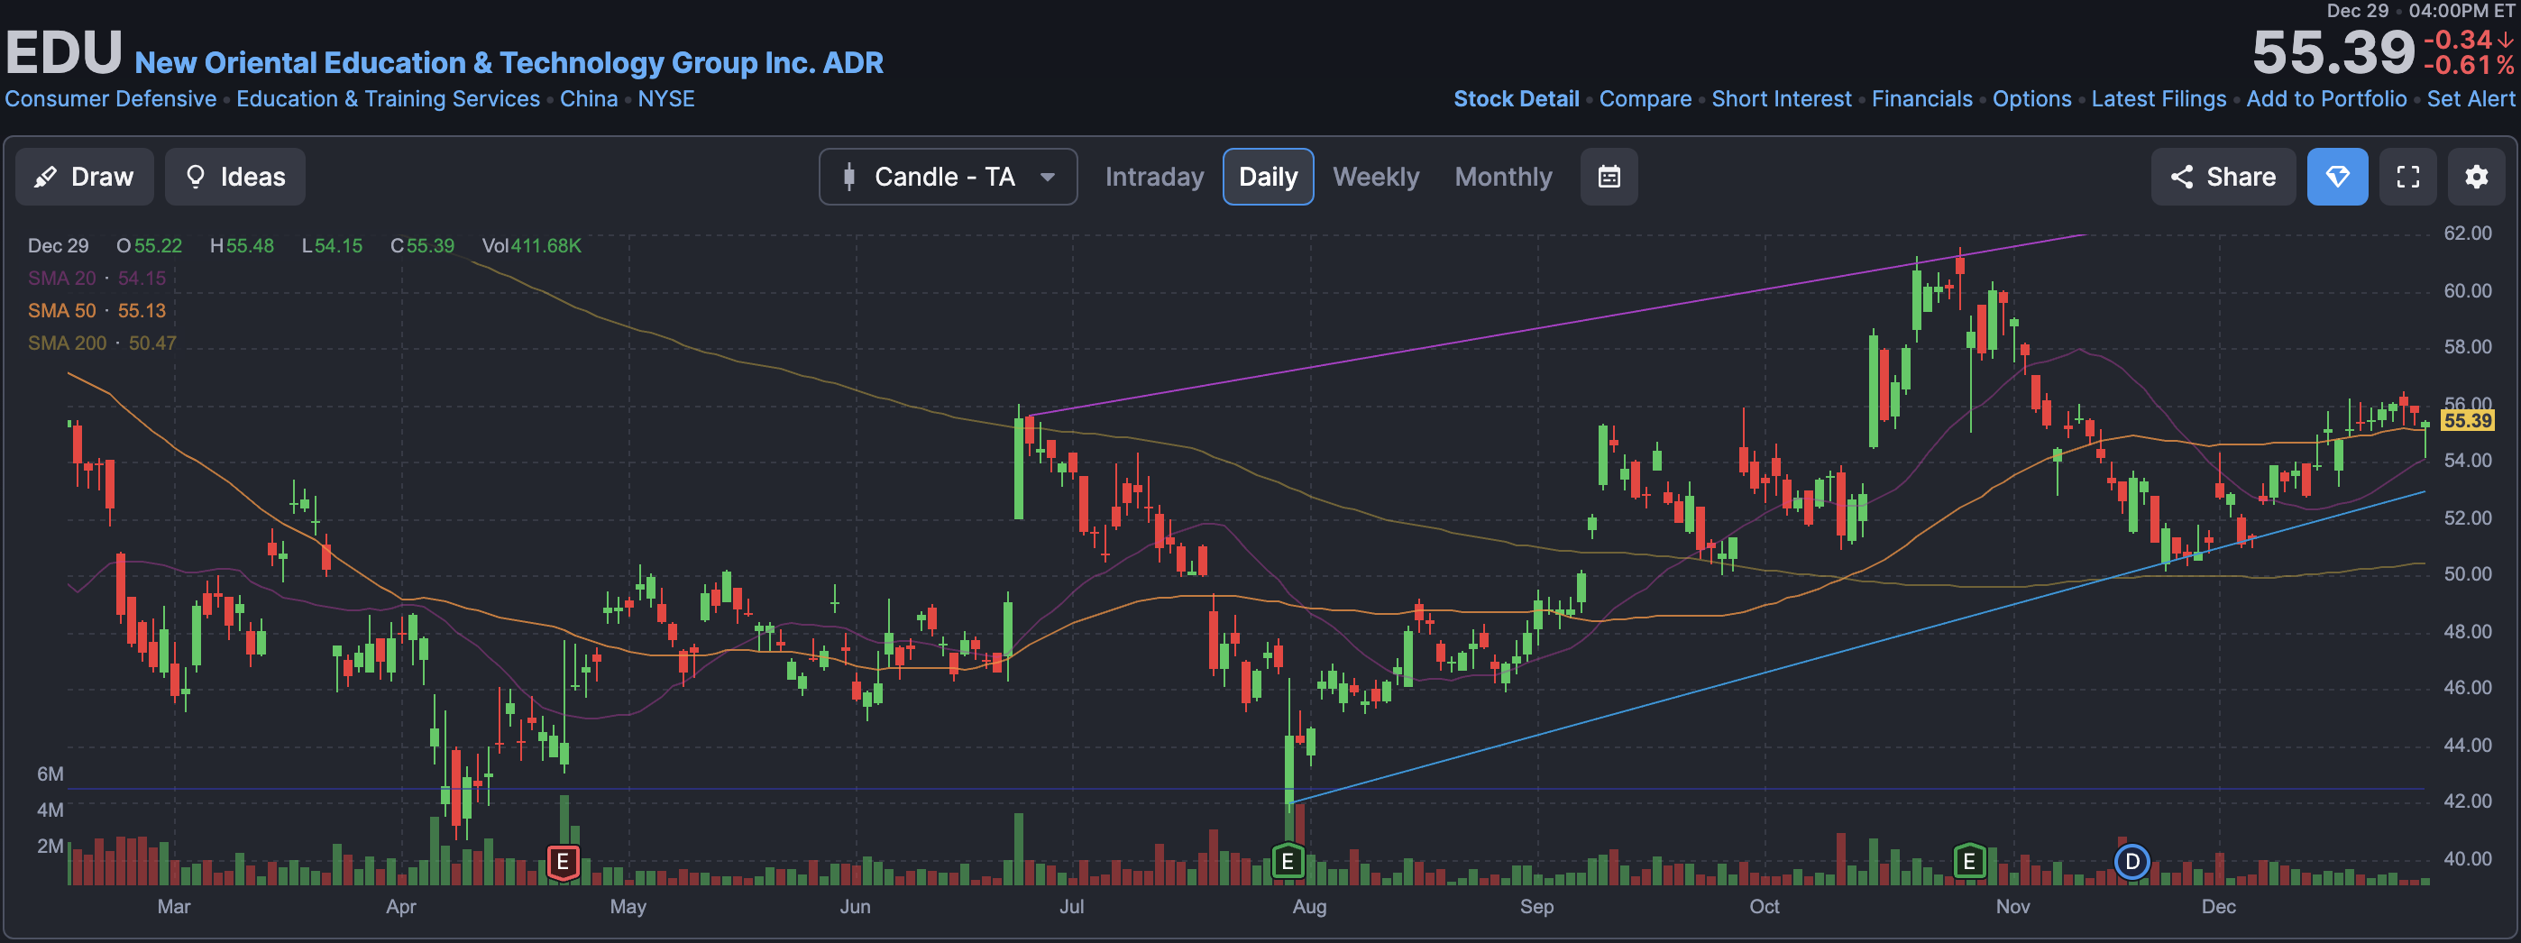Click the dropdown arrow of Candle - TA
The image size is (2521, 943).
click(x=1047, y=177)
